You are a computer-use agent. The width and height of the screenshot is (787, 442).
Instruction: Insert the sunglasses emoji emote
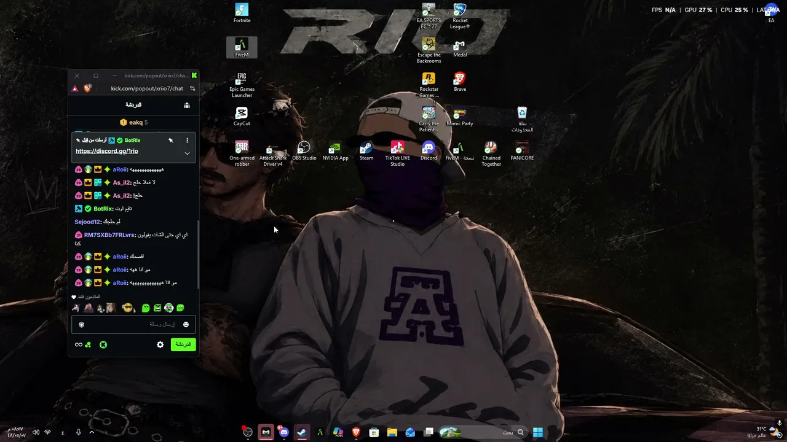pos(127,308)
